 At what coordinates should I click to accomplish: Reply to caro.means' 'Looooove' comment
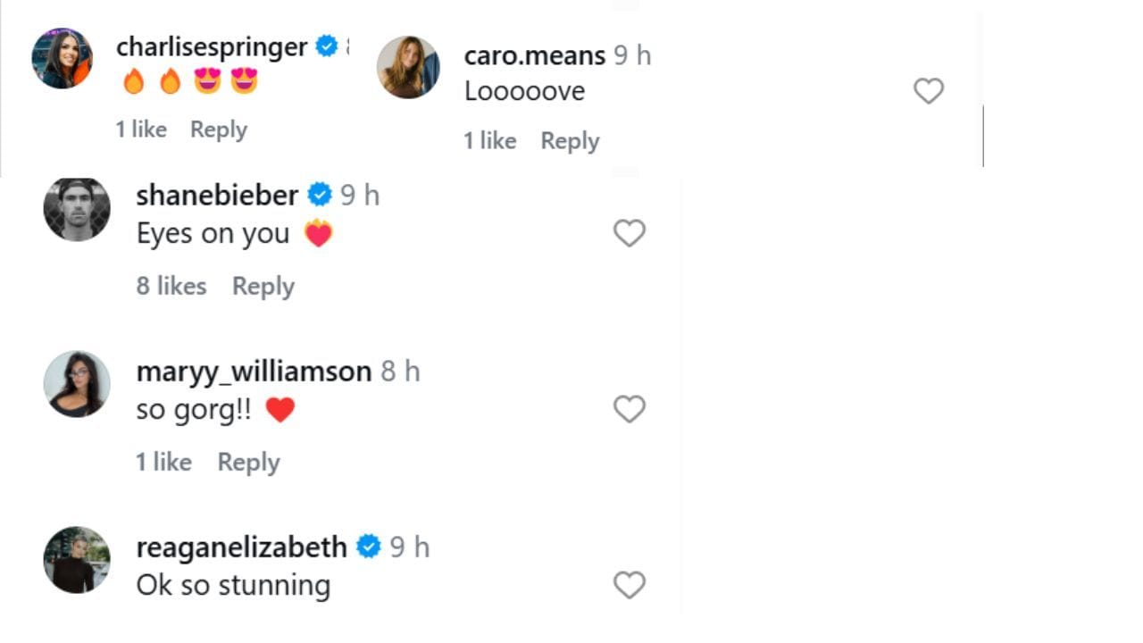570,140
